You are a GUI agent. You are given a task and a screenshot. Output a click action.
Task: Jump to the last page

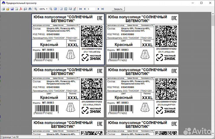(x=102, y=9)
